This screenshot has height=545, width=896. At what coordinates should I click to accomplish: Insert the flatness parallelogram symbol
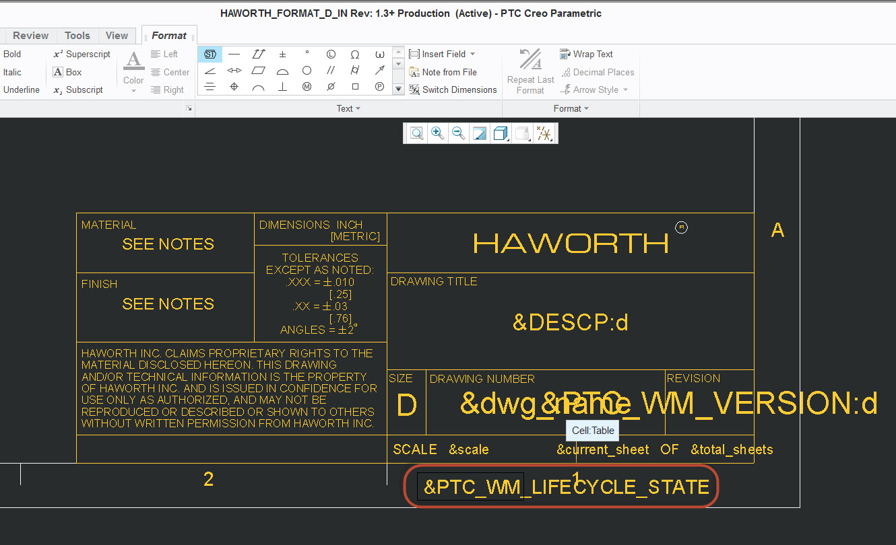click(259, 71)
